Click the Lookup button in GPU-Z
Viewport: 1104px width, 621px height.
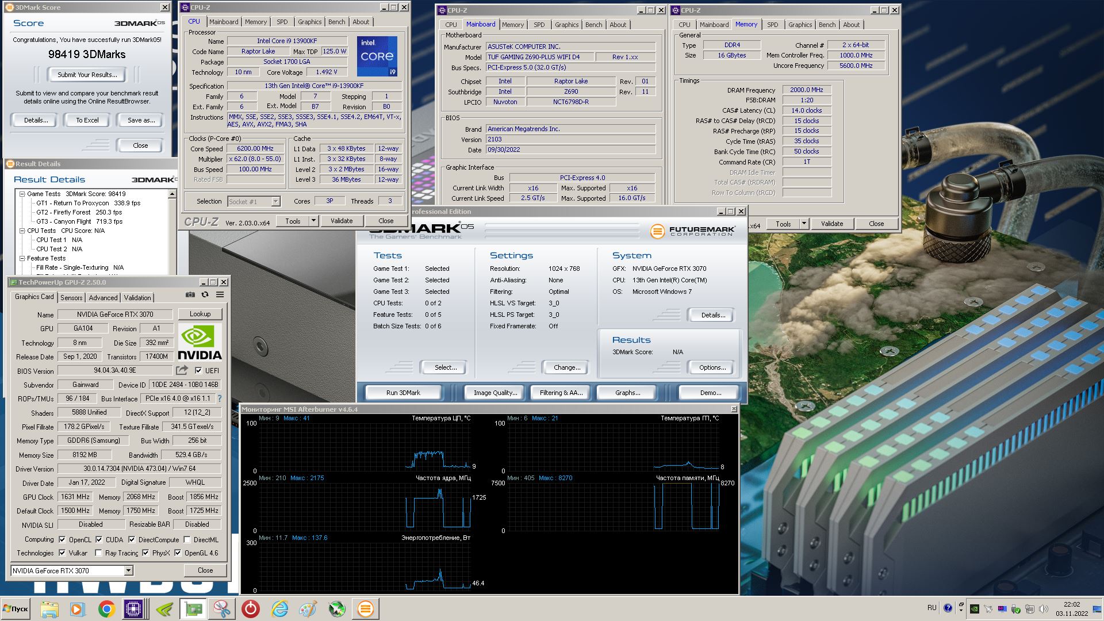[200, 314]
